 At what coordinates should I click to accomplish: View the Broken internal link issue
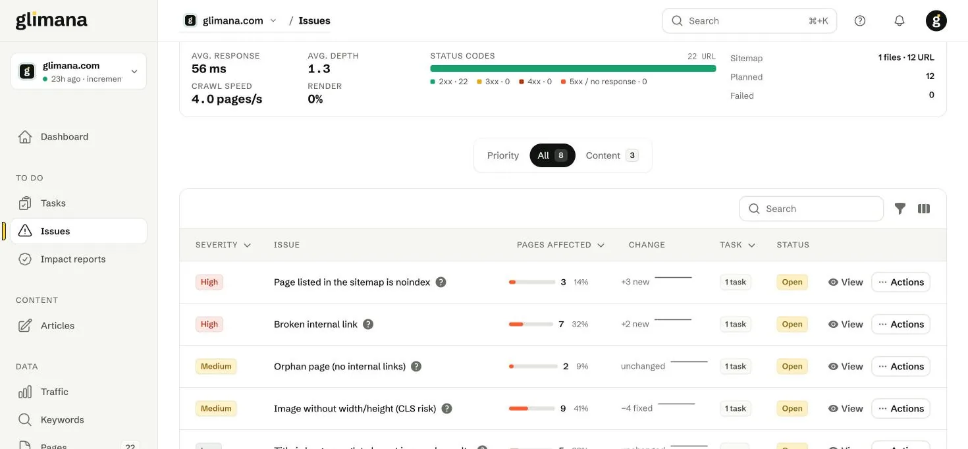pos(846,324)
